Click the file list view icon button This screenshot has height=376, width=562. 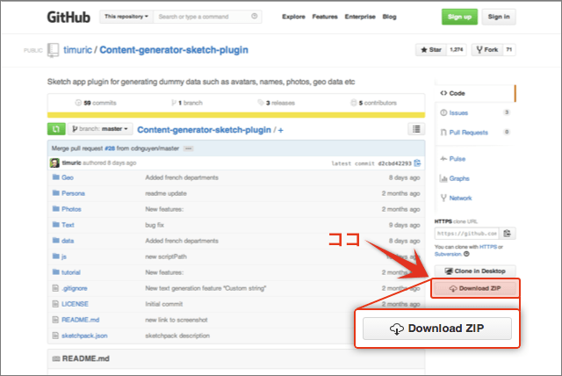[x=416, y=129]
